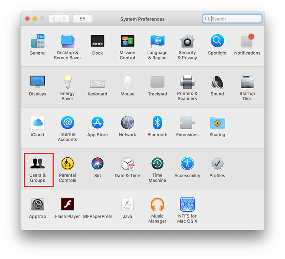The width and height of the screenshot is (285, 259).
Task: Go forward with the right arrow button
Action: point(64,19)
